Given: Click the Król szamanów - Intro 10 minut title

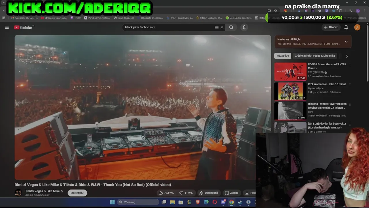Looking at the screenshot, I should (x=327, y=84).
